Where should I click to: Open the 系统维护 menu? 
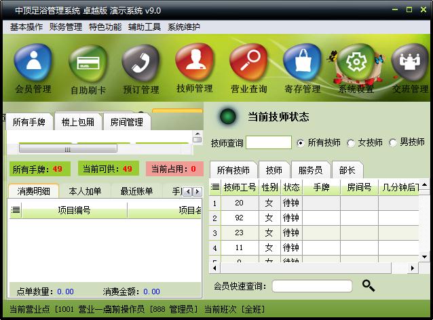coord(184,26)
